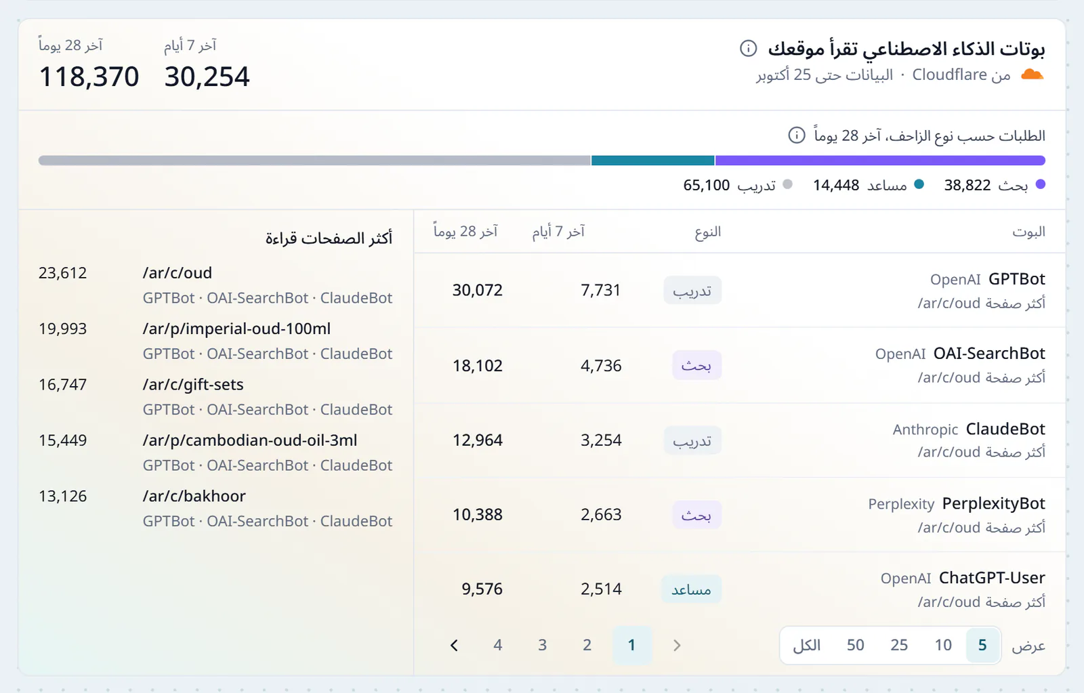Click the GPTBot bot name
This screenshot has height=693, width=1084.
pos(1016,279)
